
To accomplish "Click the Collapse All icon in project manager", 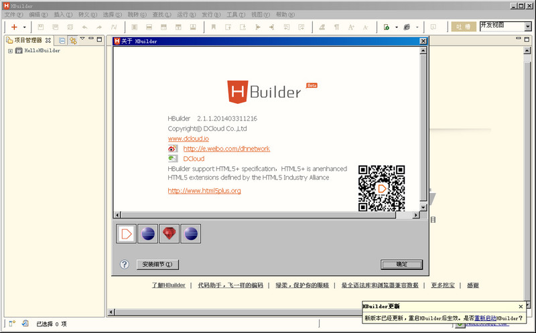I will point(62,41).
